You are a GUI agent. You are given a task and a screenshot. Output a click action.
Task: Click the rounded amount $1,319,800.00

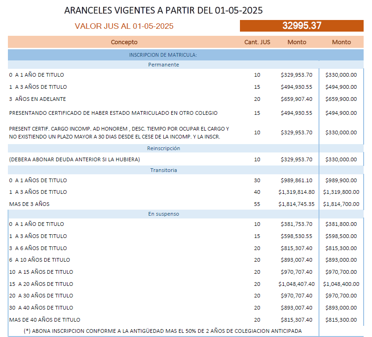click(341, 192)
